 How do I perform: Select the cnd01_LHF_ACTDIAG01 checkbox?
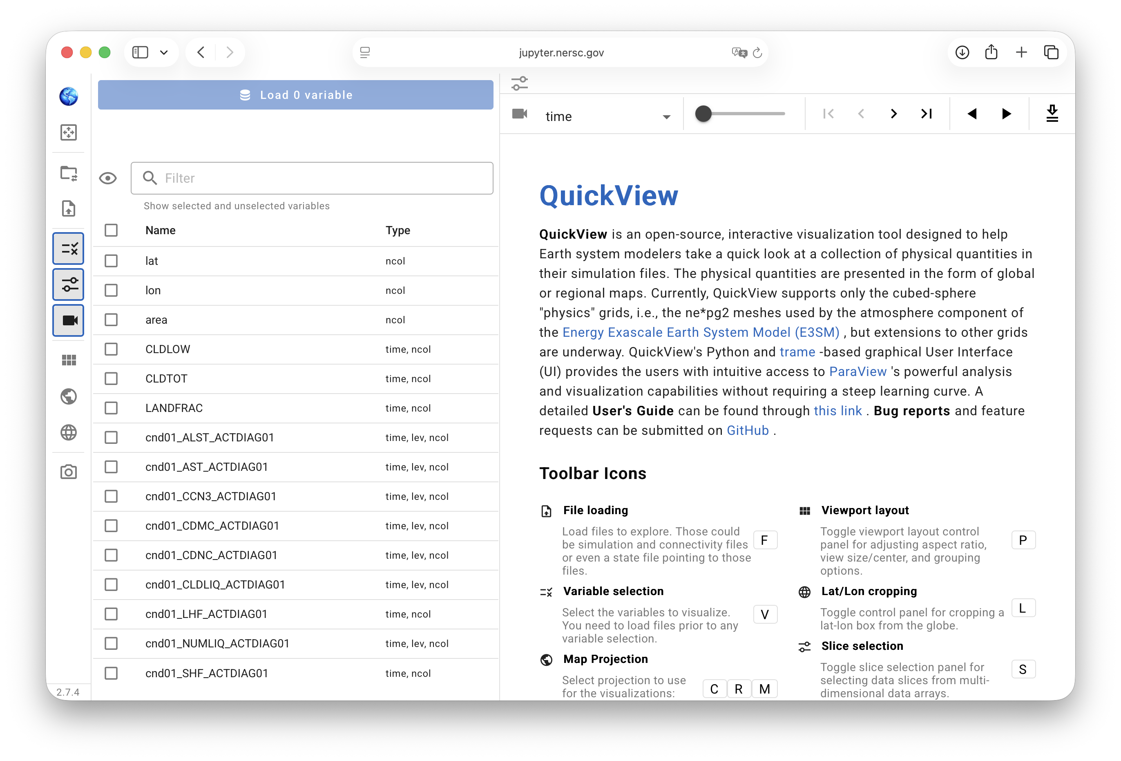(x=111, y=614)
